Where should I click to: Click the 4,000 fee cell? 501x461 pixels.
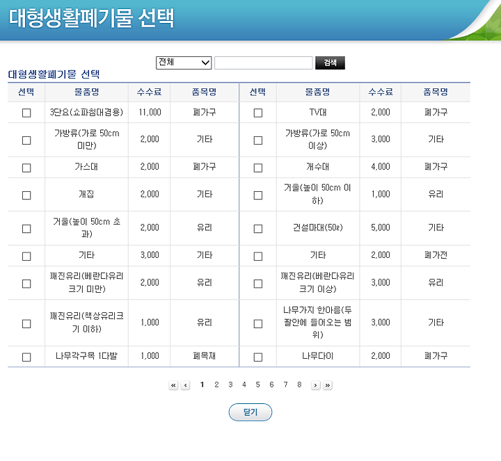(381, 167)
